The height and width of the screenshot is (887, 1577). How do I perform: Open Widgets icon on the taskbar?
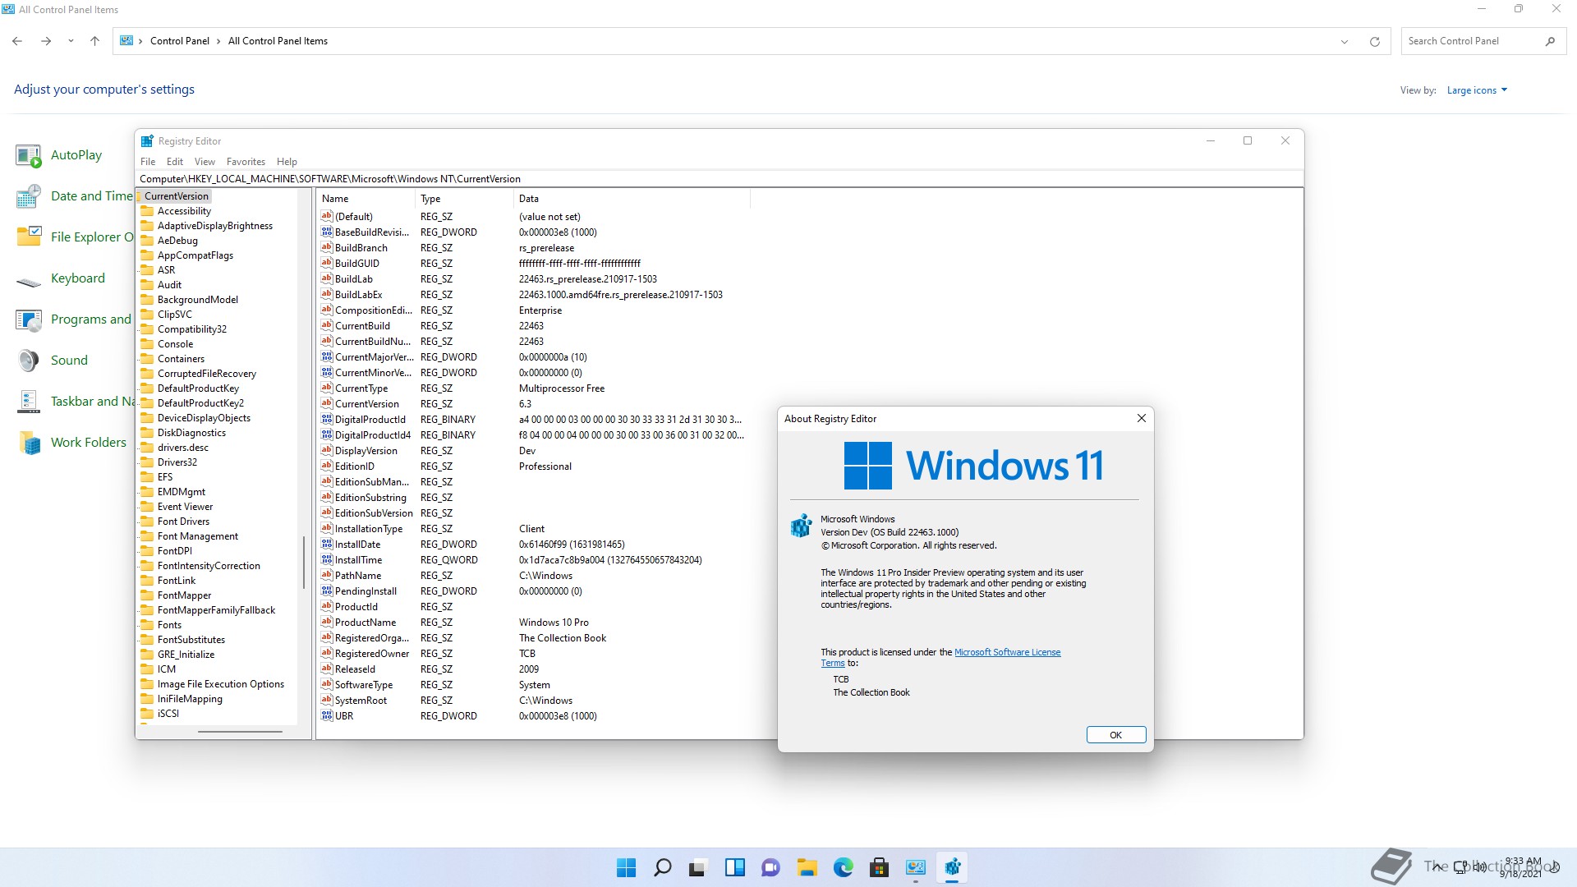pyautogui.click(x=734, y=867)
